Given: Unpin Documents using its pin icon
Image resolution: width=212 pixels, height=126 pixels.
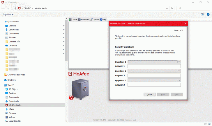Looking at the screenshot, I should [x=63, y=34].
